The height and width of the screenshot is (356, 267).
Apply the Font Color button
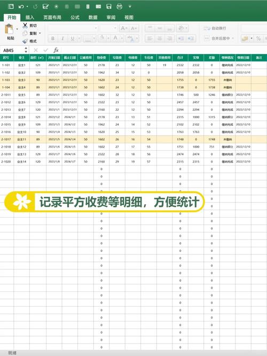tap(115, 38)
